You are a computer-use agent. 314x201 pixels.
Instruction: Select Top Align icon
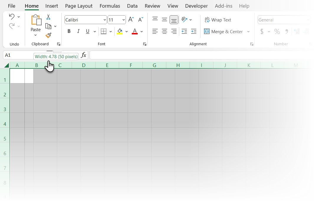coord(155,19)
